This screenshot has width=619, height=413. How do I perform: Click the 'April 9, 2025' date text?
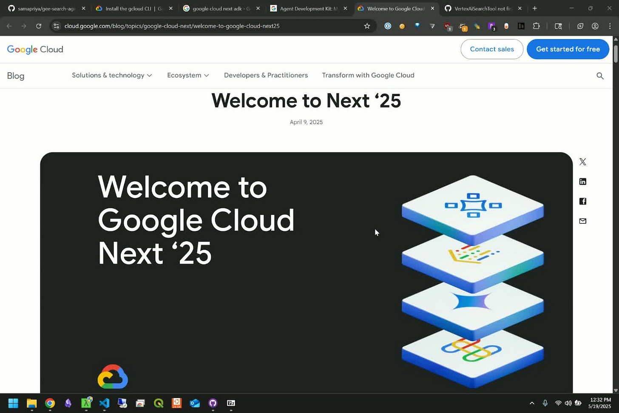[306, 122]
